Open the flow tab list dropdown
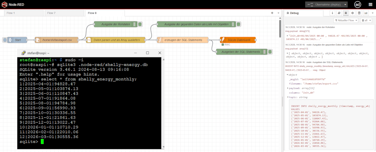The width and height of the screenshot is (376, 152). click(x=278, y=13)
